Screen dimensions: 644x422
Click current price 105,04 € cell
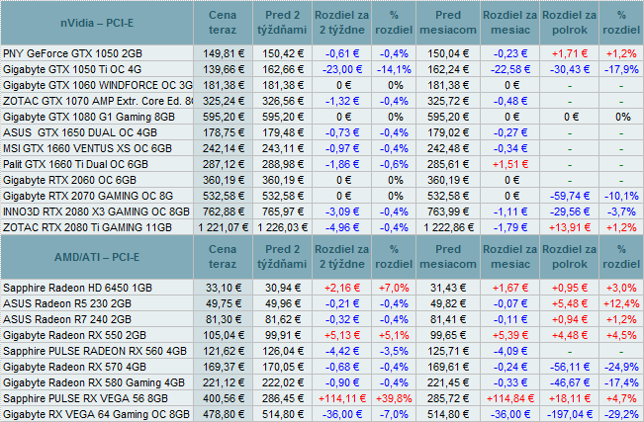[224, 335]
